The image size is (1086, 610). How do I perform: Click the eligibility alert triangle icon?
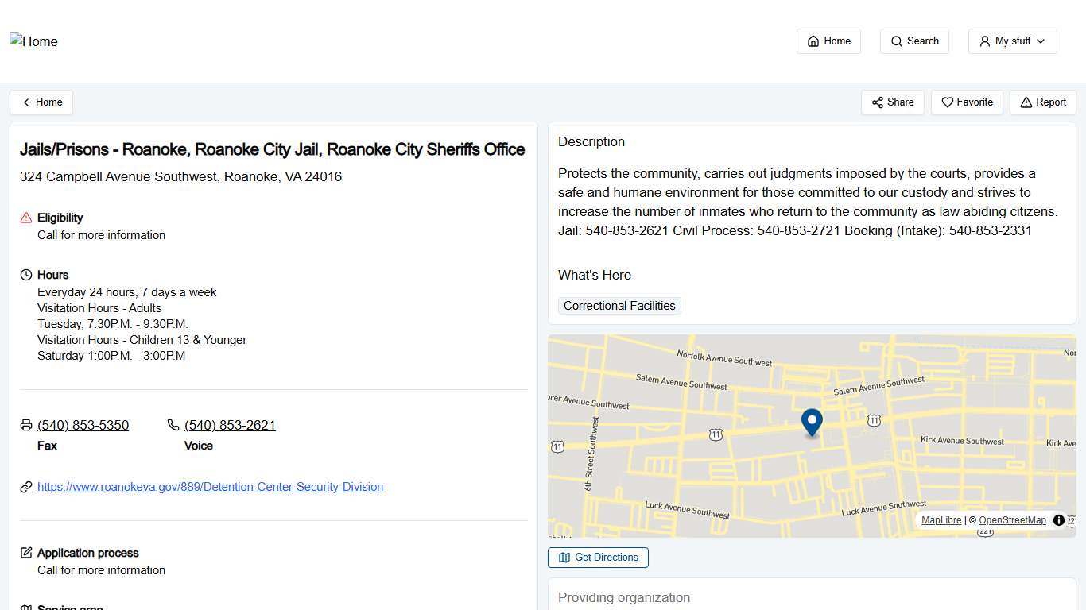26,218
